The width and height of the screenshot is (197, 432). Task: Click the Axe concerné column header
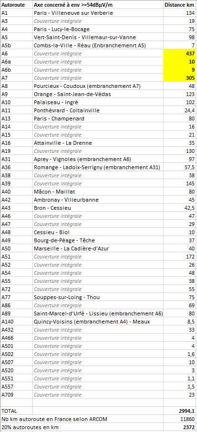pos(98,5)
